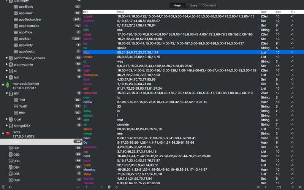The width and height of the screenshot is (304, 190).
Task: Sort by the Size column header
Action: 282,12
